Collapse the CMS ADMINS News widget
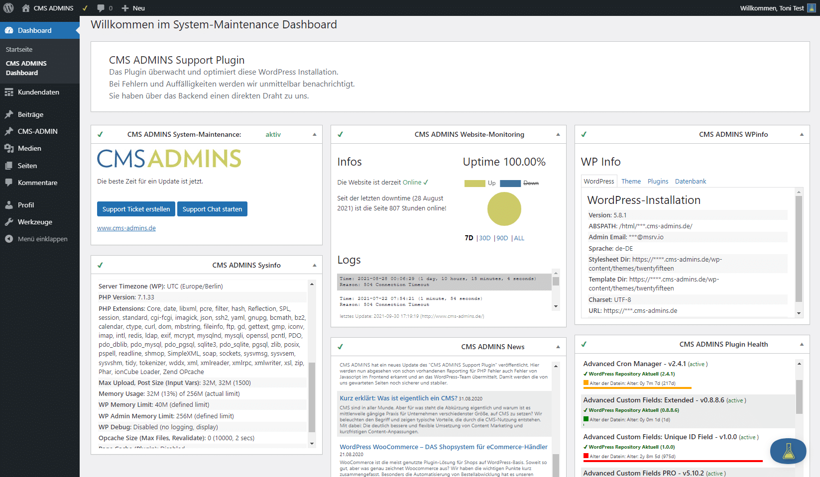Screen dimensions: 820x477 (x=558, y=347)
